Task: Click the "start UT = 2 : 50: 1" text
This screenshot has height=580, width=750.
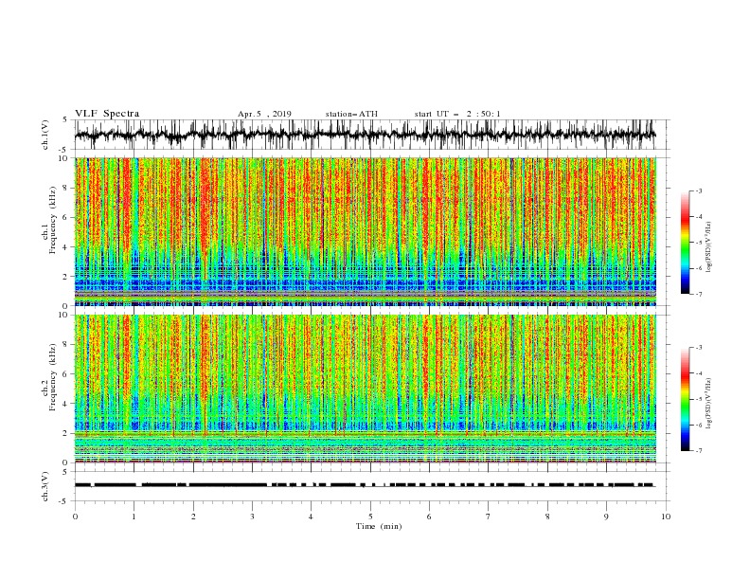Action: coord(457,114)
